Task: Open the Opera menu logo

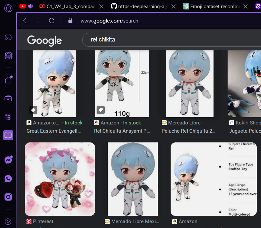Action: [8, 8]
